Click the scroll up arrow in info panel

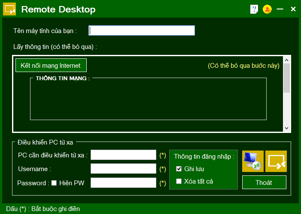click(287, 60)
